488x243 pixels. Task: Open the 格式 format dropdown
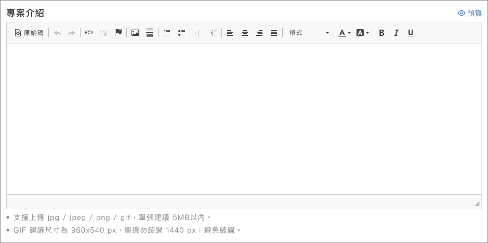[309, 33]
